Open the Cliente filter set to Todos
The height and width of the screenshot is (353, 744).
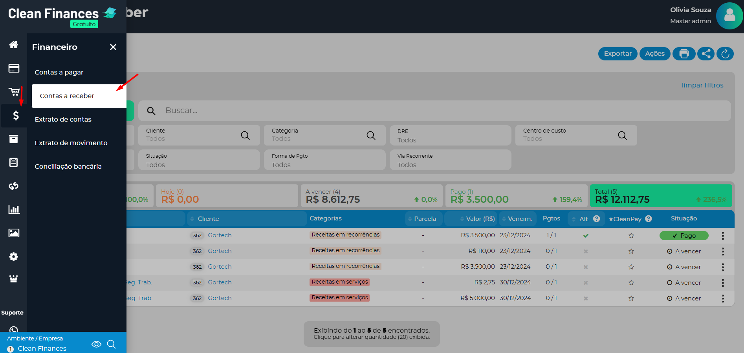coord(199,135)
